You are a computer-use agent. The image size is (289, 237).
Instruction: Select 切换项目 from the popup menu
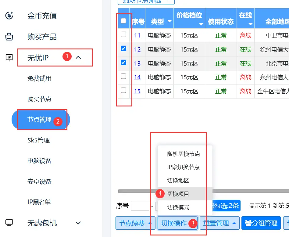[178, 194]
